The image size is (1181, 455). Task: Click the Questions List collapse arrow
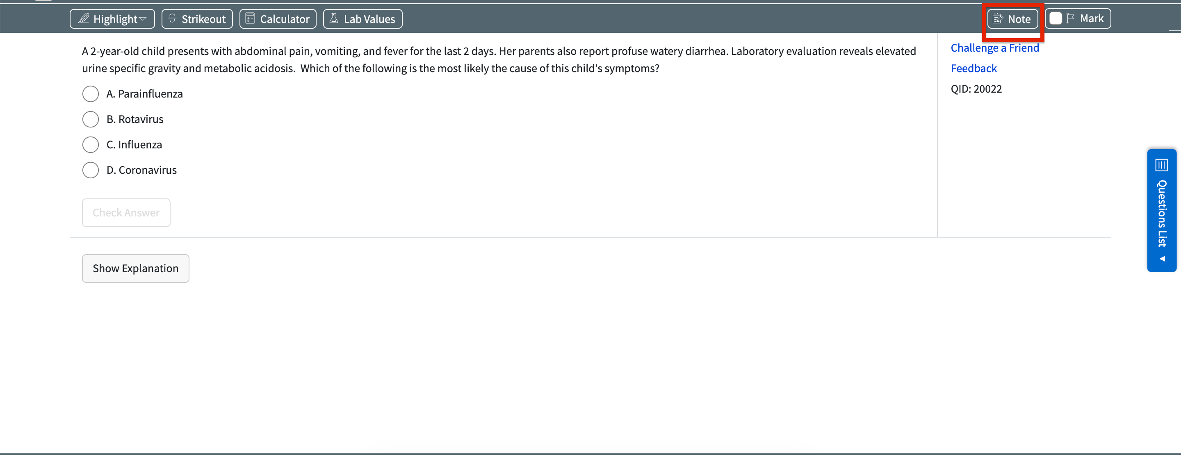point(1162,259)
